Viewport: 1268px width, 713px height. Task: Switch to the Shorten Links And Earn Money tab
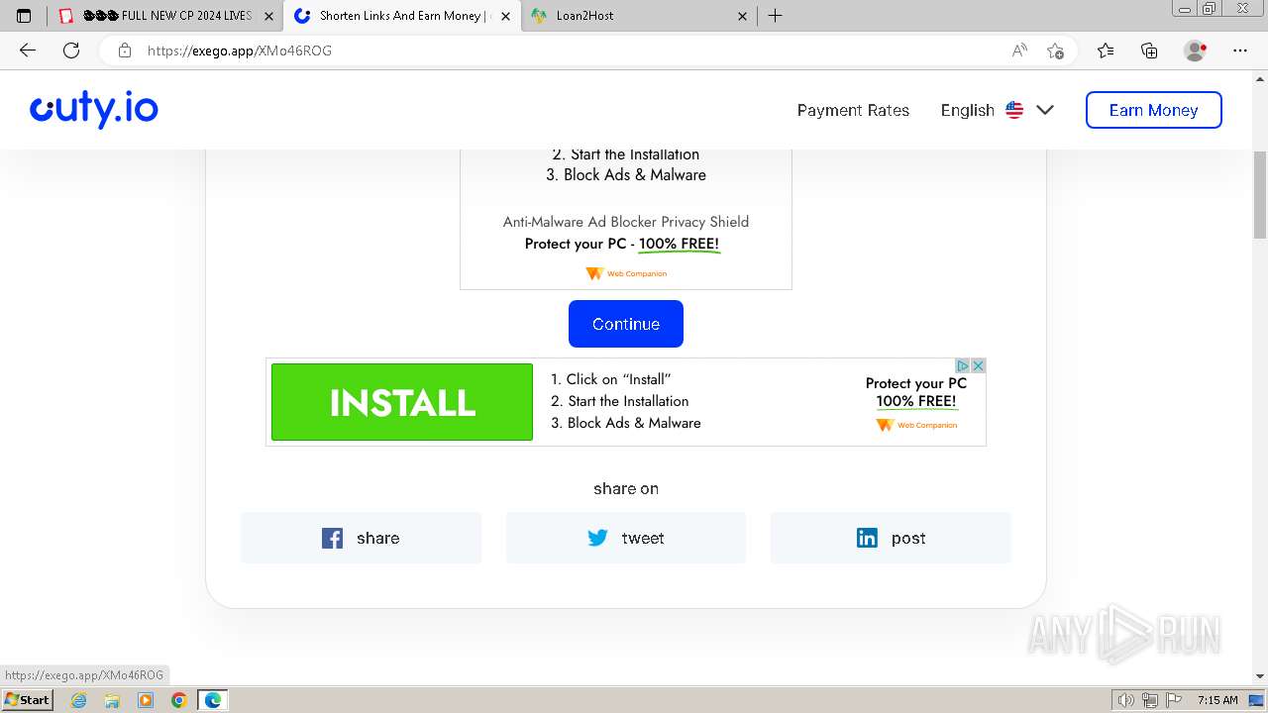click(x=401, y=16)
